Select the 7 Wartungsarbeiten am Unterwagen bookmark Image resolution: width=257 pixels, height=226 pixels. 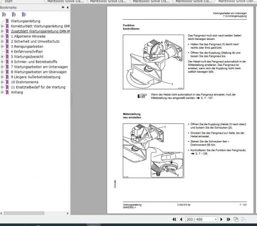(x=39, y=67)
